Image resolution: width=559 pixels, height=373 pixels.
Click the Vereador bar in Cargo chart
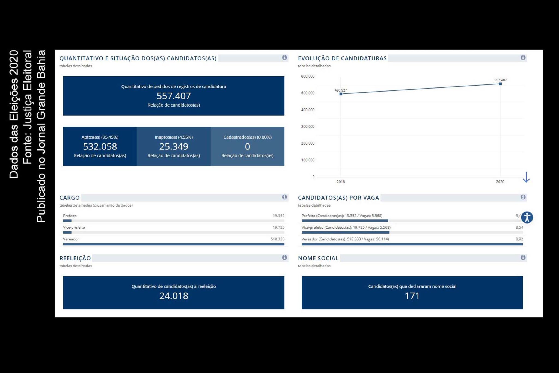point(174,244)
